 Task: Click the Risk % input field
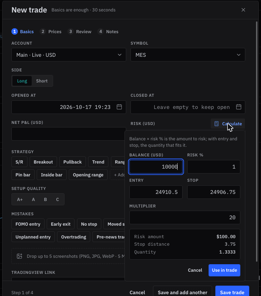tap(214, 167)
